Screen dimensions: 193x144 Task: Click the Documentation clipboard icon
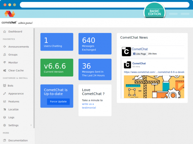point(5,140)
